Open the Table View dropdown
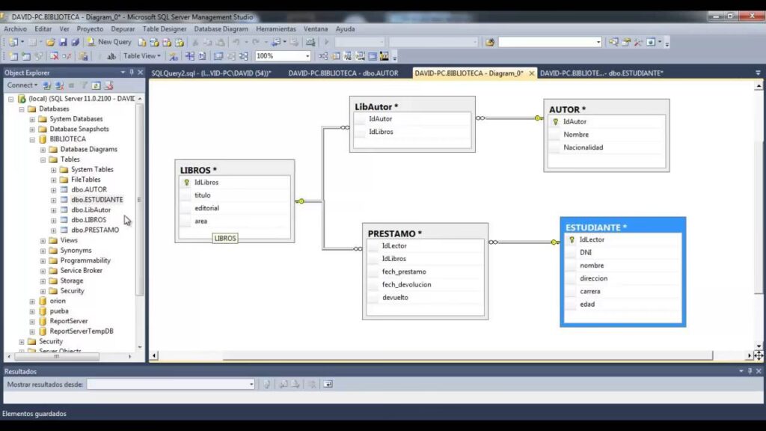 click(x=142, y=56)
